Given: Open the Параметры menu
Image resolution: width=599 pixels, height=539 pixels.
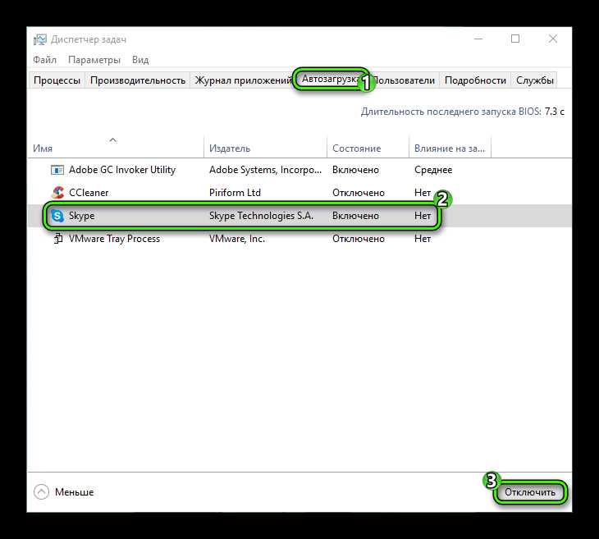Looking at the screenshot, I should point(94,60).
